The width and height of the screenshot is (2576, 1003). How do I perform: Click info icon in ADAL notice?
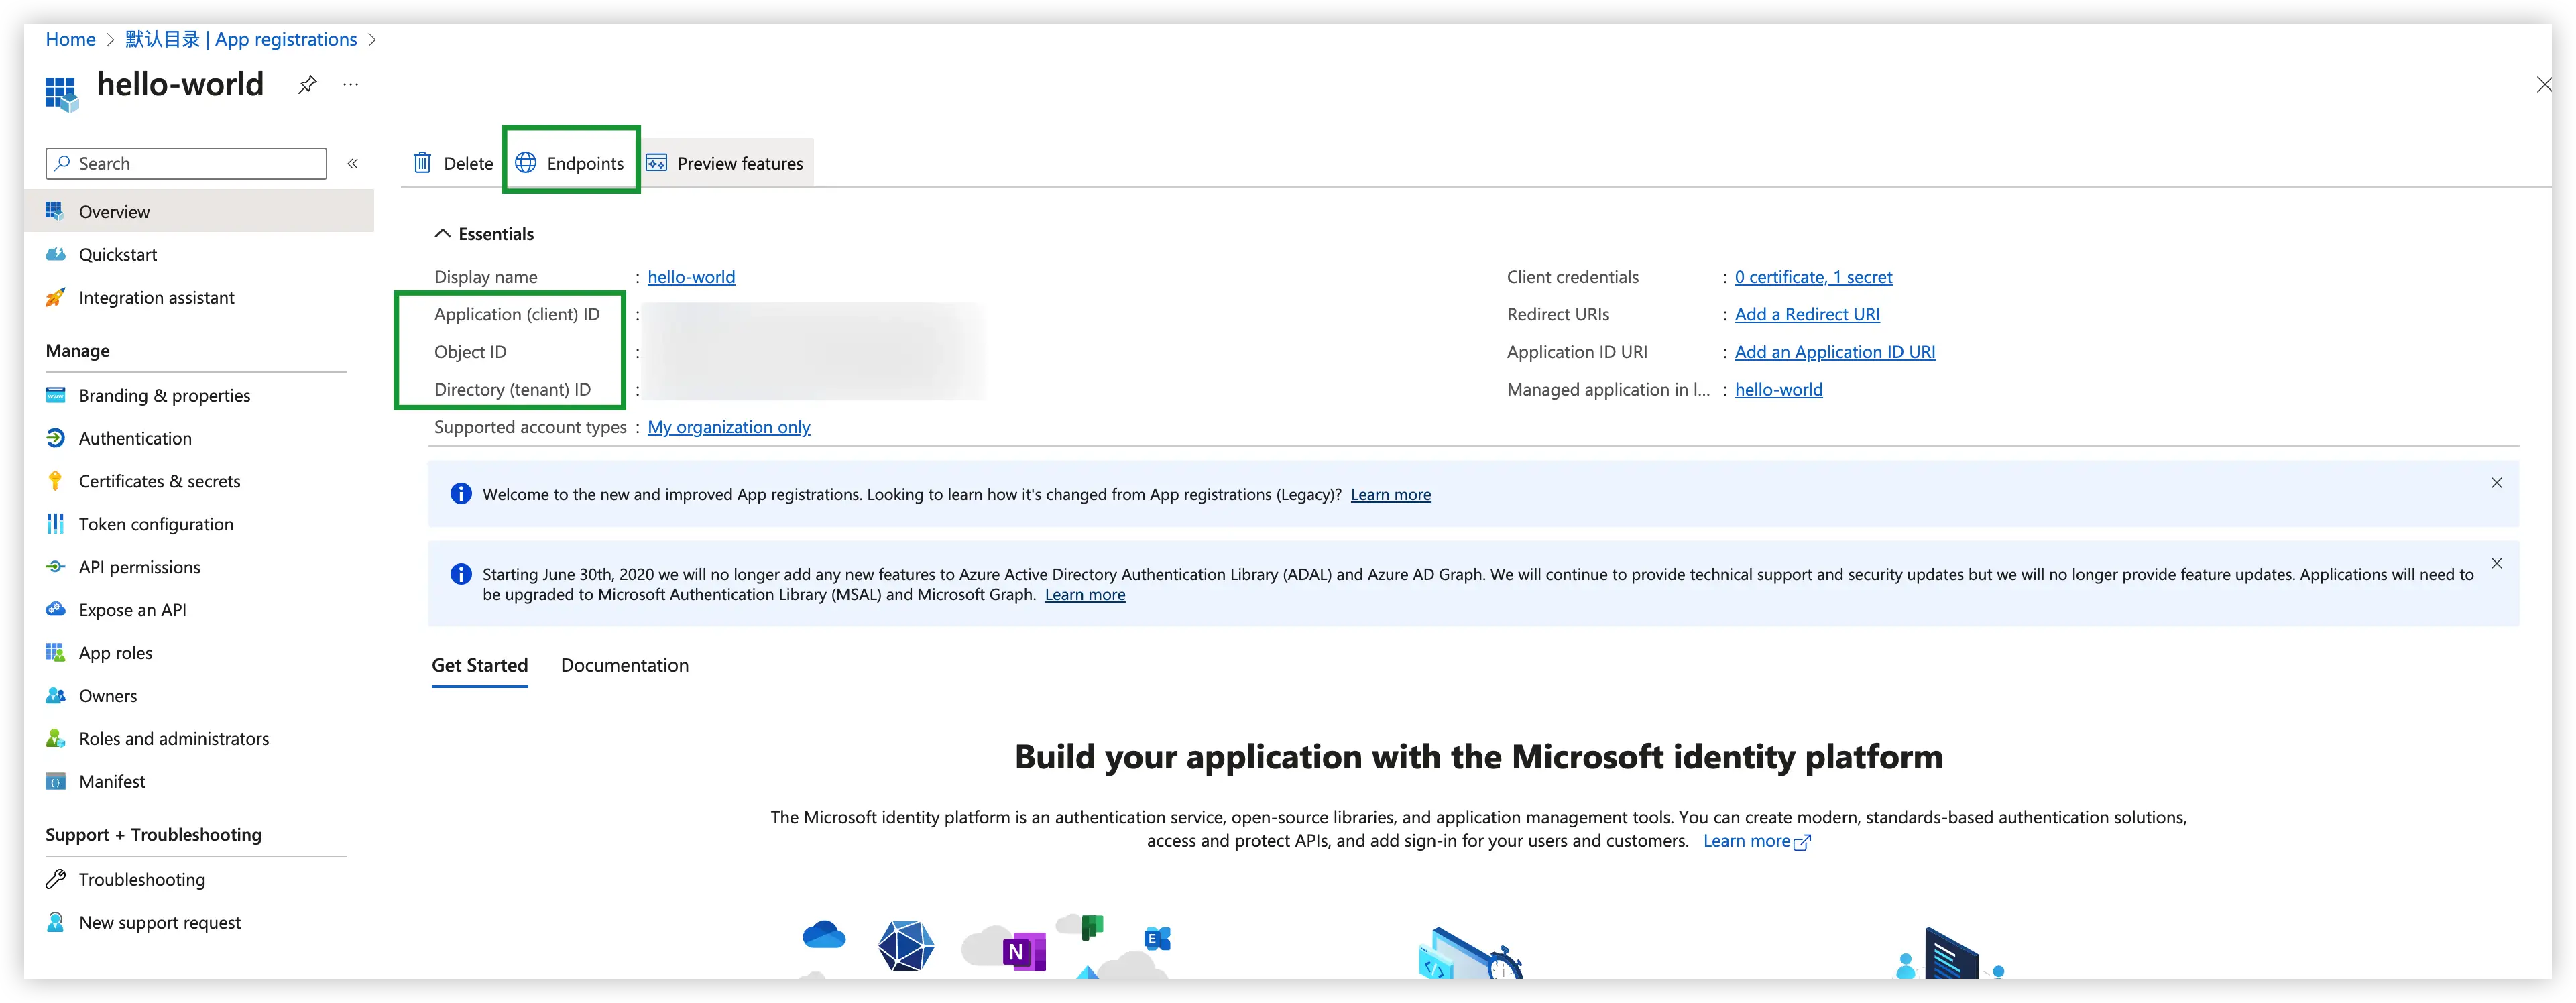click(460, 573)
